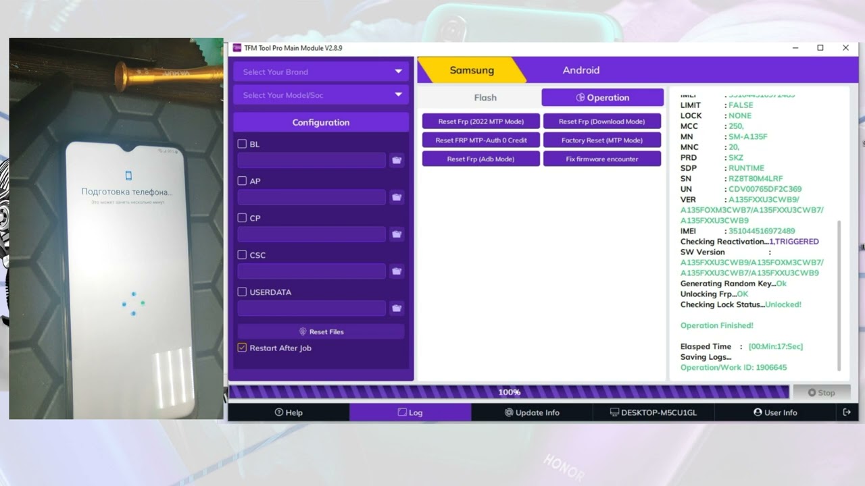
Task: Click 'Saving Logs...' line in log
Action: click(x=706, y=357)
